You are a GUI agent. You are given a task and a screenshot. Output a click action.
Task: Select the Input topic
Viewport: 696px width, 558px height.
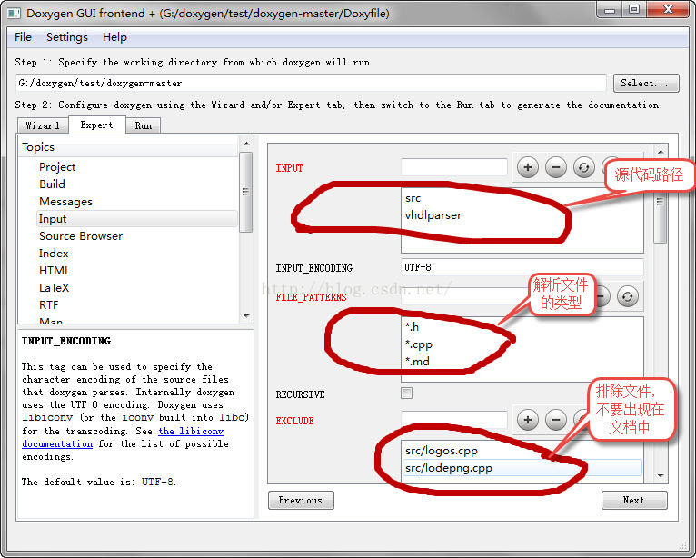137,219
